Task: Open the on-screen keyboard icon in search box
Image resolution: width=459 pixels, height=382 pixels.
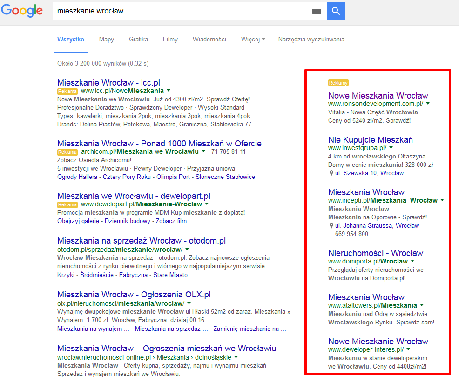Action: click(x=317, y=11)
